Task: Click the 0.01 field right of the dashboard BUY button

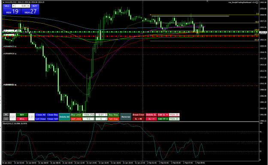Action: 31,117
